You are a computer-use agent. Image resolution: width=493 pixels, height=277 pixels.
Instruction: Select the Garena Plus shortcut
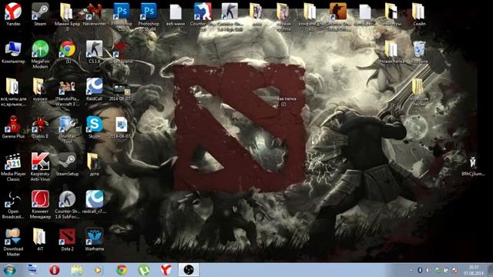tap(13, 127)
